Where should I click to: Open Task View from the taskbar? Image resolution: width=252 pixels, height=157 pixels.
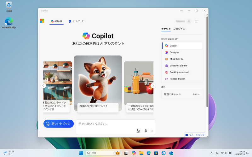coord(126,153)
